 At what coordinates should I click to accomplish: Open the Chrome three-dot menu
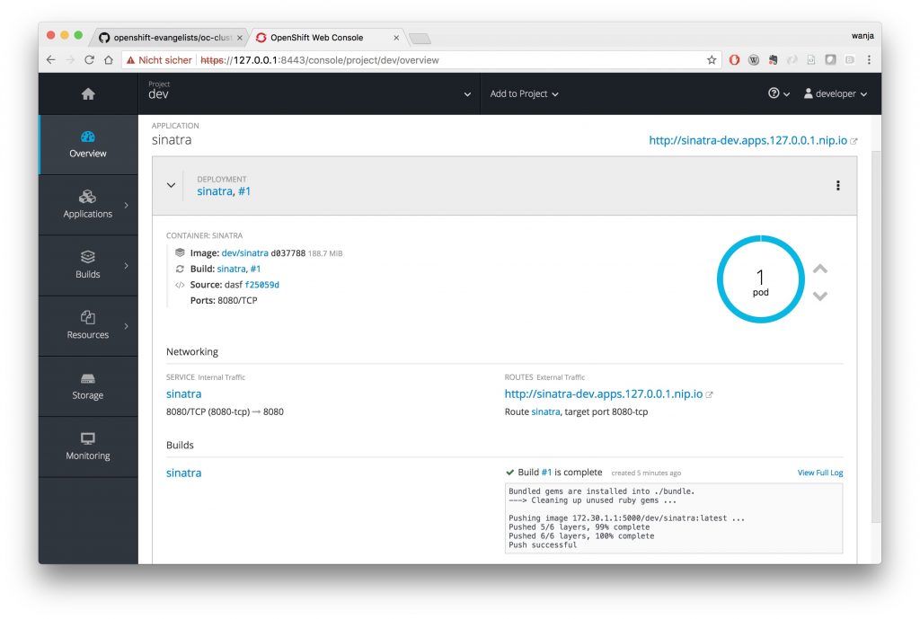pyautogui.click(x=869, y=60)
